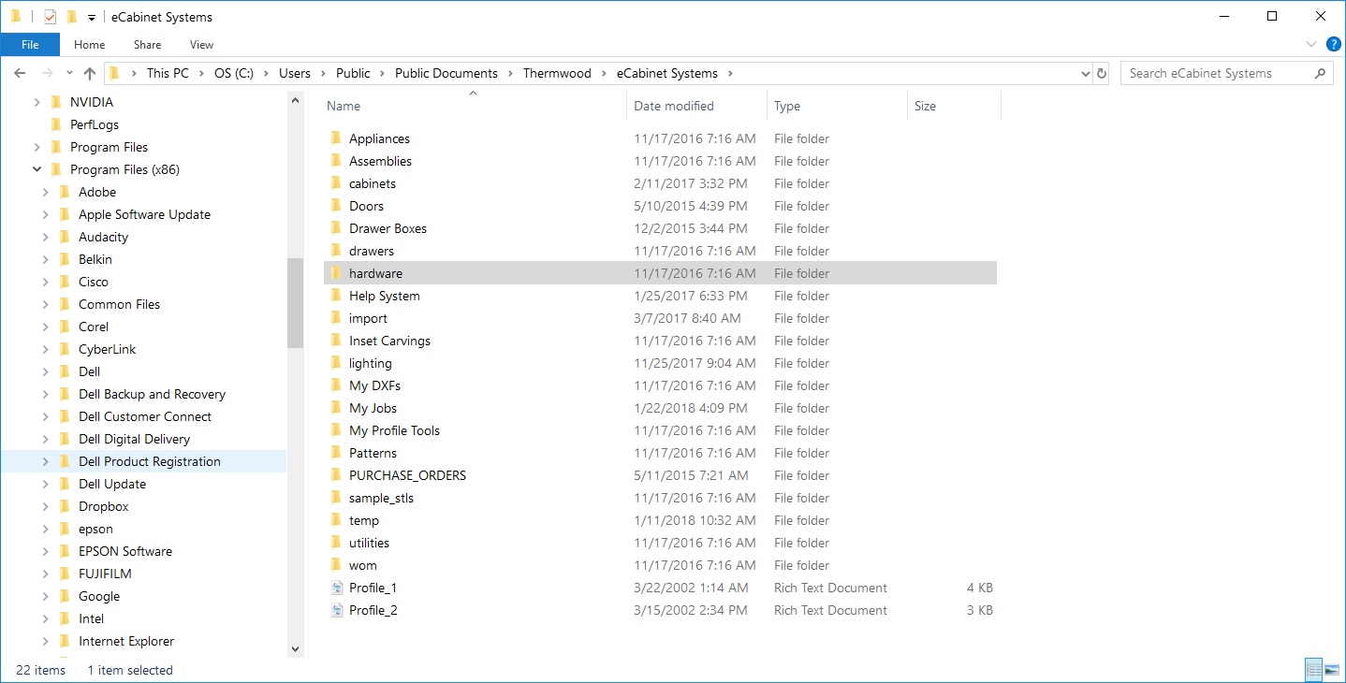
Task: Click the Up one level arrow
Action: coord(90,73)
